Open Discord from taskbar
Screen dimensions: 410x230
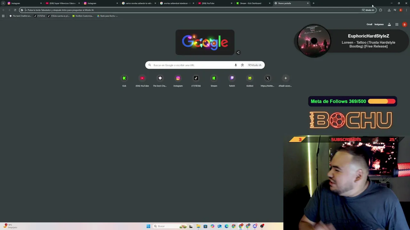(255, 226)
